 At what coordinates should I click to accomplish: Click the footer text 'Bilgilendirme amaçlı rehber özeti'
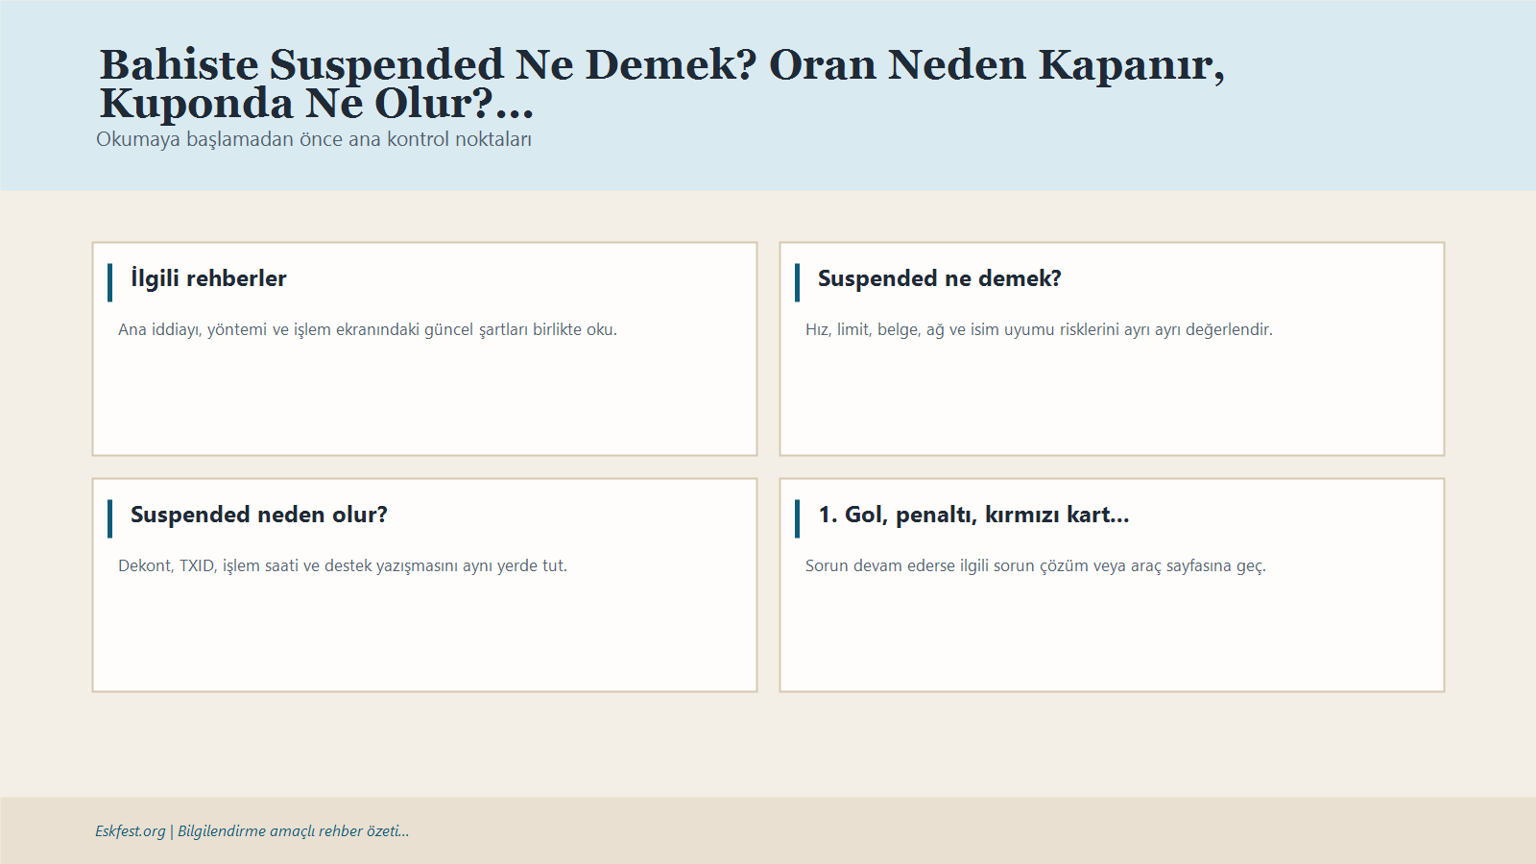[291, 831]
